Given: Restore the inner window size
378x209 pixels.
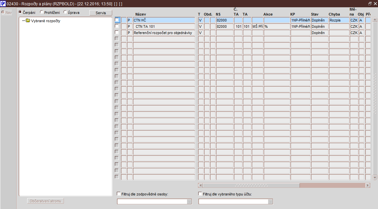Looking at the screenshot, I should coord(370,4).
